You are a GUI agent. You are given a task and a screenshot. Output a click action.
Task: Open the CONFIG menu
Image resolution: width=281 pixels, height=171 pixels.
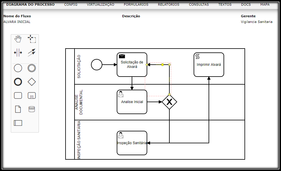tap(71, 5)
